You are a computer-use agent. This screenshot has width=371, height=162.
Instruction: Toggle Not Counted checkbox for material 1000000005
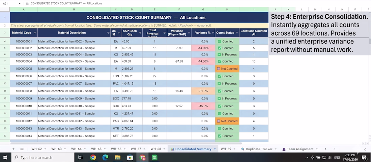219,69
